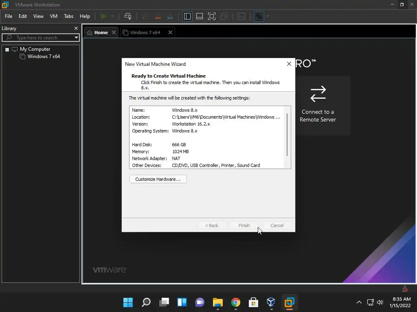Image resolution: width=417 pixels, height=312 pixels.
Task: Click Send Ctrl+Alt+Del toolbar icon
Action: [x=128, y=16]
